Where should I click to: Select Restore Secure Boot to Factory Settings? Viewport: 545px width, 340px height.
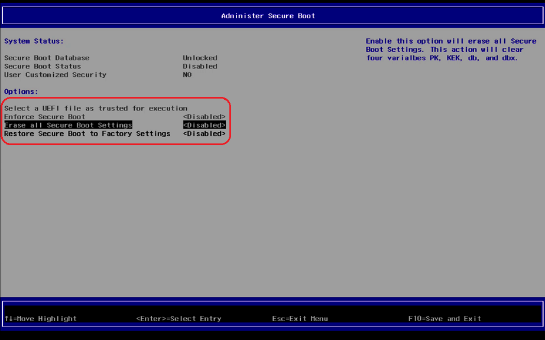pyautogui.click(x=87, y=133)
